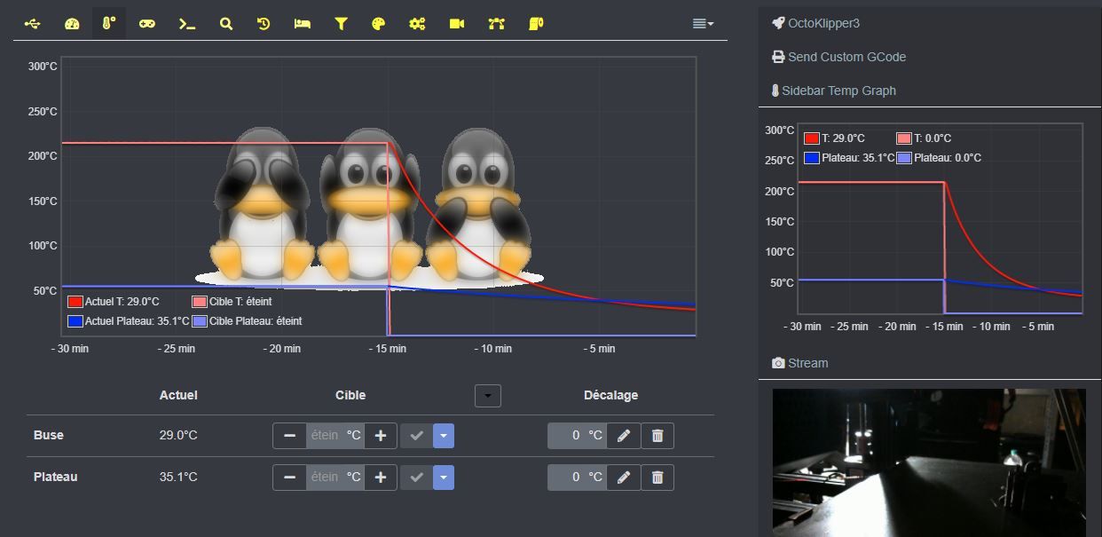The width and height of the screenshot is (1102, 537).
Task: Click the Send Custom GCode printer icon
Action: (778, 57)
